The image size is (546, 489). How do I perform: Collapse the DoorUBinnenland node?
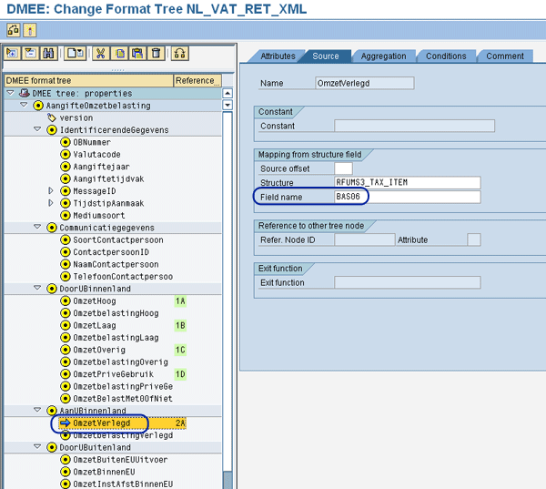[38, 289]
